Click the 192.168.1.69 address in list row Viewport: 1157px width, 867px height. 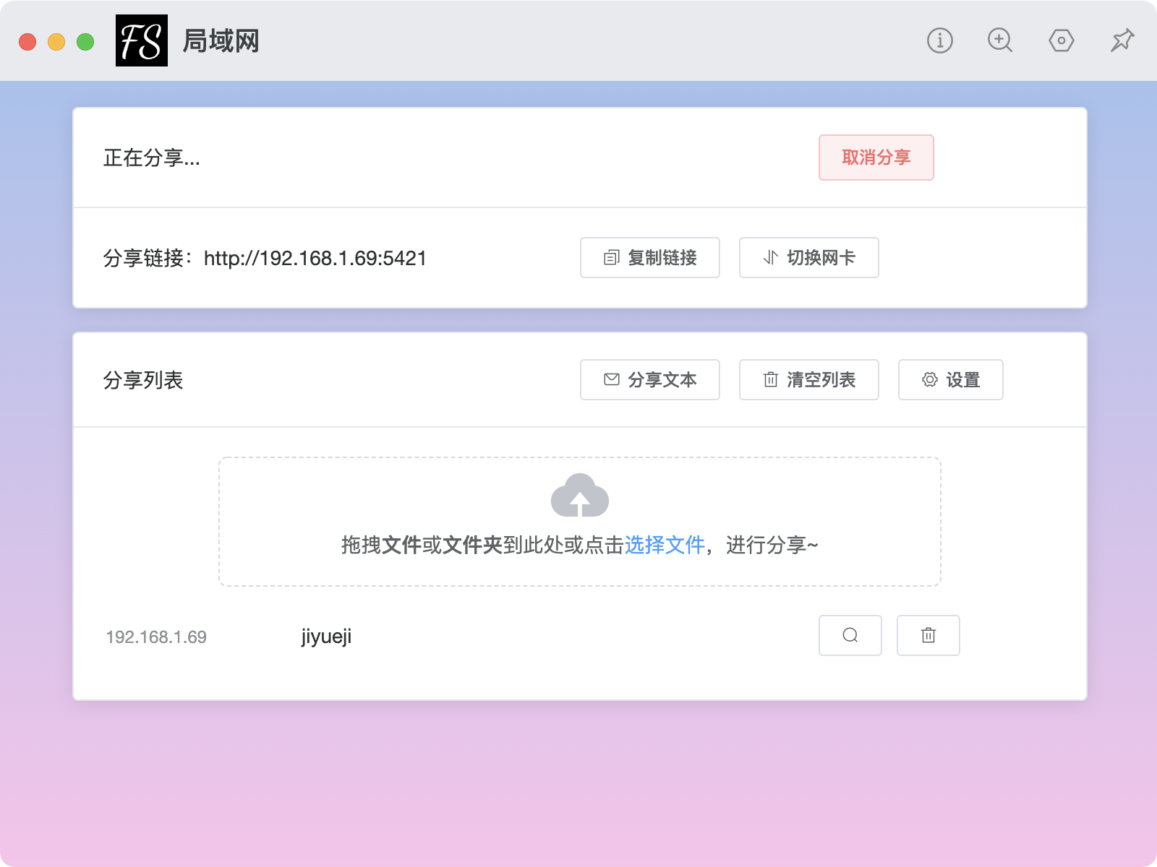tap(156, 637)
